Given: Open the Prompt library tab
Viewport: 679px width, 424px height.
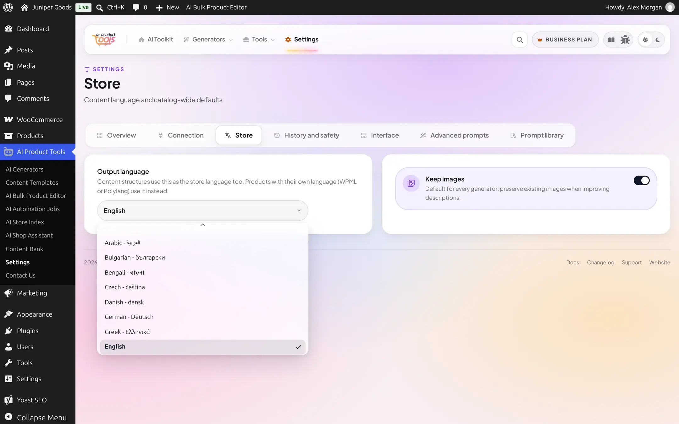Looking at the screenshot, I should tap(537, 135).
